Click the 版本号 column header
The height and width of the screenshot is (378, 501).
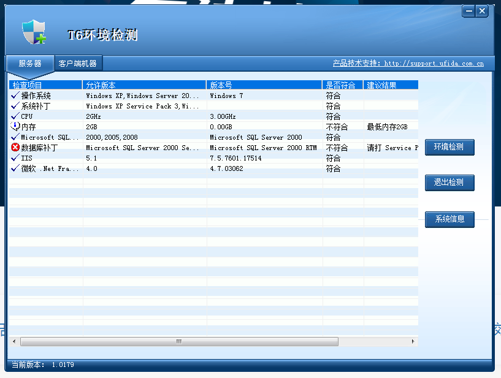point(264,85)
